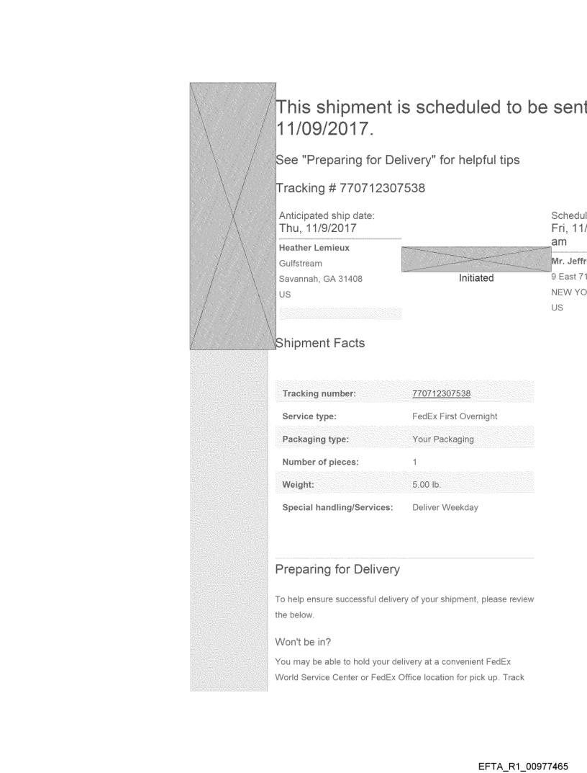The height and width of the screenshot is (773, 587).
Task: Click the "Packaging type:" row label
Action: coord(316,439)
